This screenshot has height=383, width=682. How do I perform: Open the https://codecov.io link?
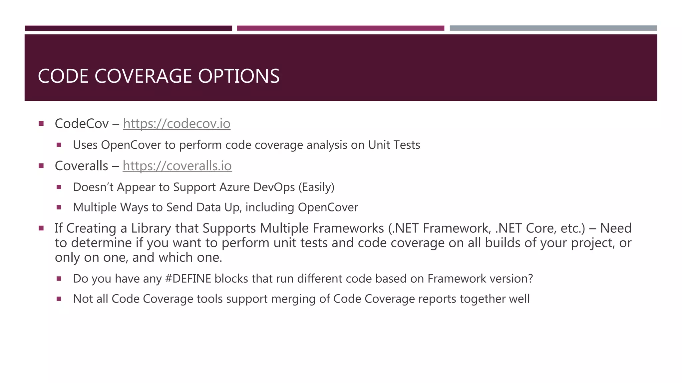pos(176,124)
